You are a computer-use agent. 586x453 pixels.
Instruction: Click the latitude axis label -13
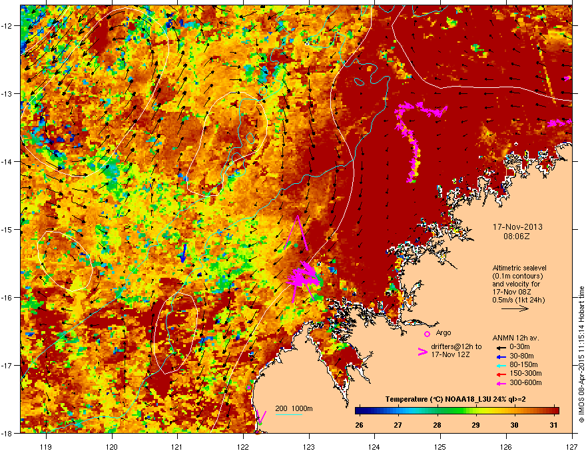(7, 93)
